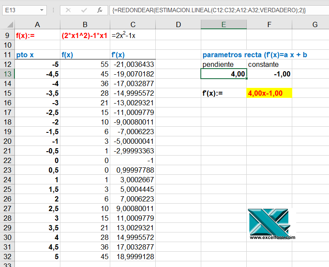Select cell A21 with value -0,5
Screen dimensions: 329x267
pyautogui.click(x=37, y=151)
